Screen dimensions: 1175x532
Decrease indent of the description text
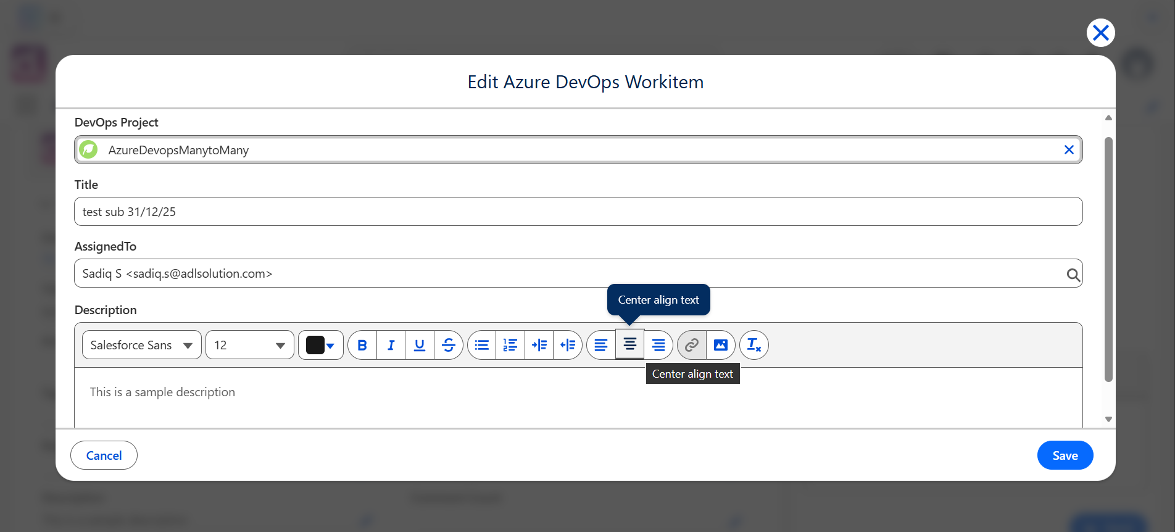pos(568,345)
